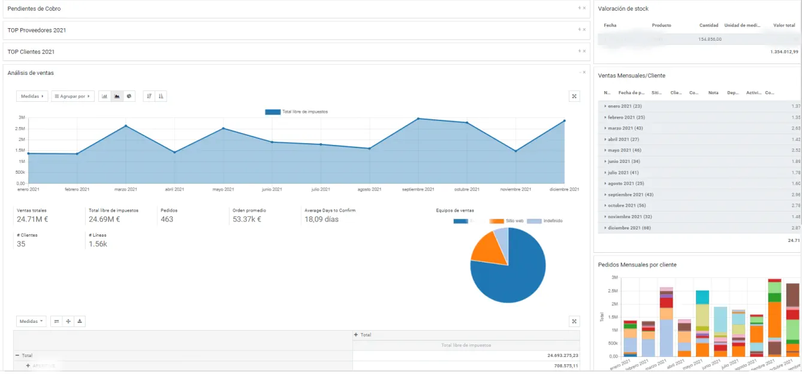Expand the sales graph to full screen
802x375 pixels.
coord(574,96)
